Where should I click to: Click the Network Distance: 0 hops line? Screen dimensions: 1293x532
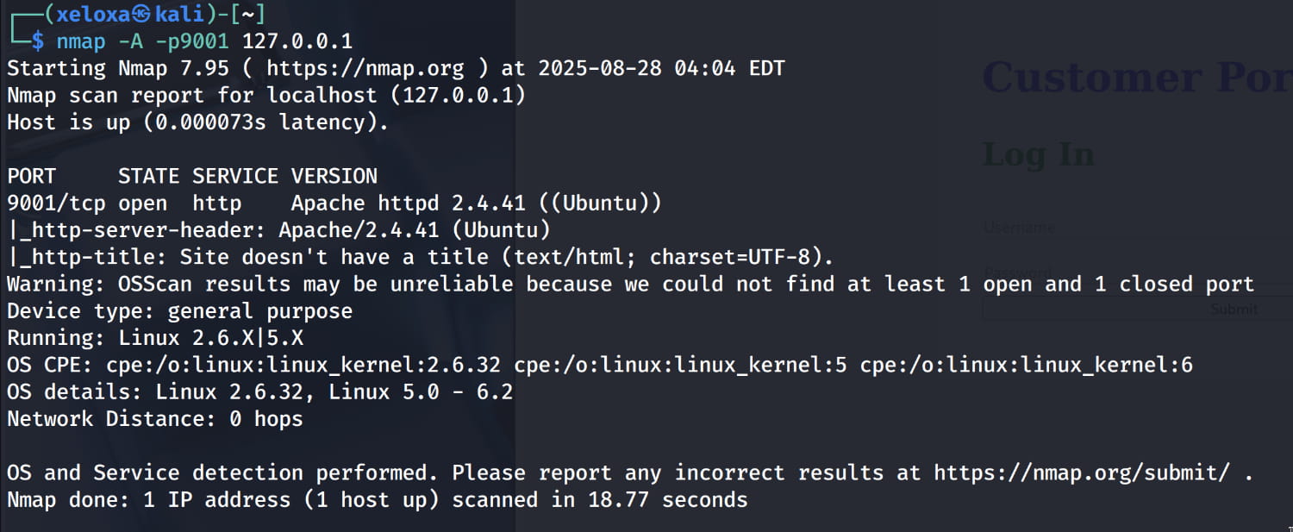click(155, 419)
